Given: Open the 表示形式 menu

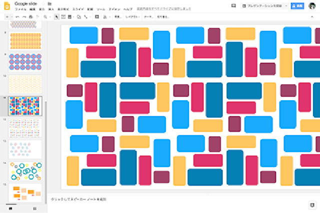Looking at the screenshot, I should [63, 9].
